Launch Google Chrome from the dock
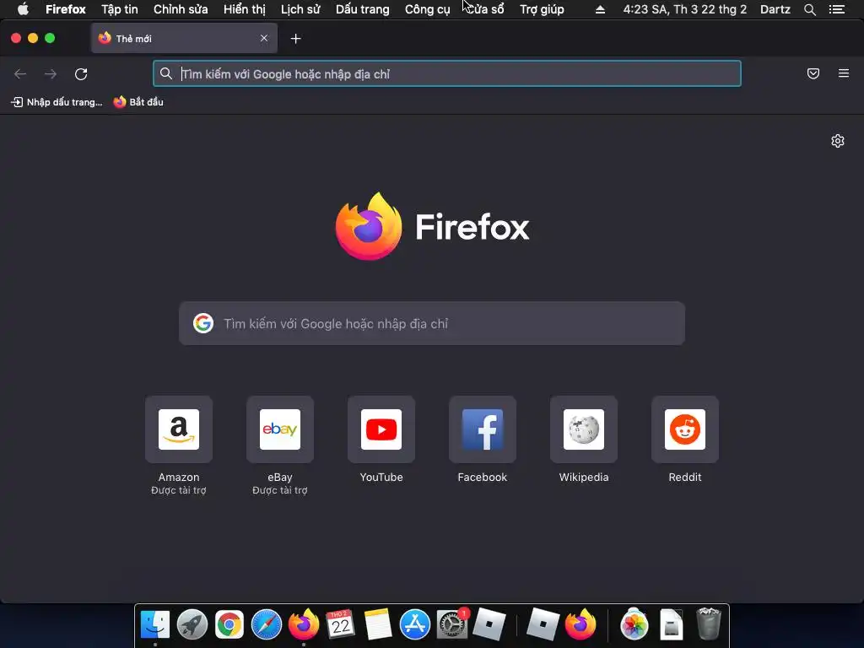 pyautogui.click(x=229, y=624)
